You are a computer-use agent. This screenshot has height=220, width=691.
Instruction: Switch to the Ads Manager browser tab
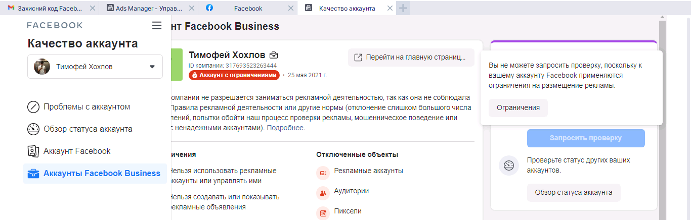[149, 8]
